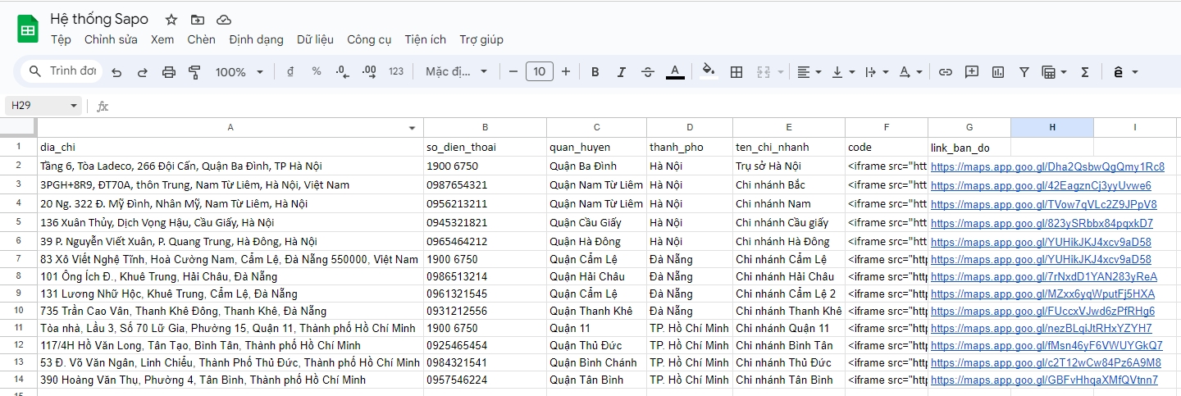Open vertical align dropdown

[843, 72]
